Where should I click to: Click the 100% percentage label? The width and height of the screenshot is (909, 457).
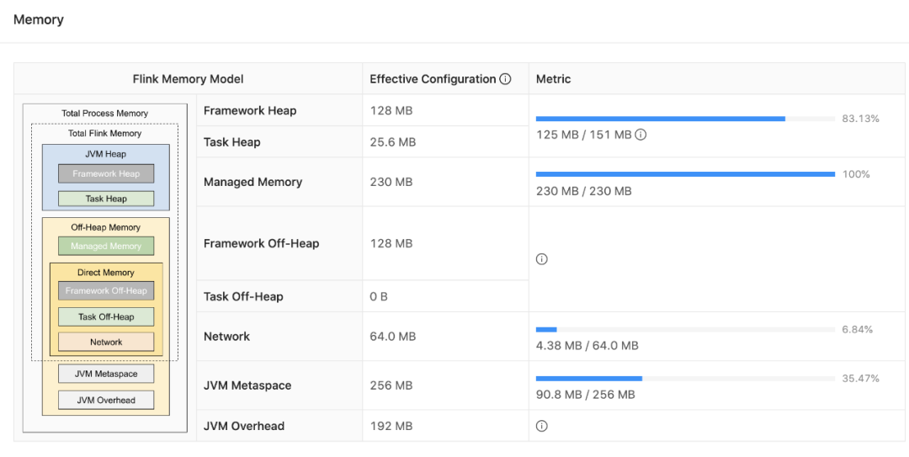[x=856, y=174]
